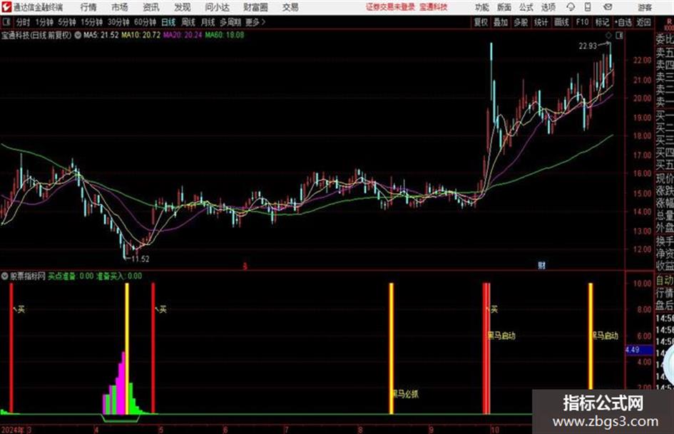The width and height of the screenshot is (674, 434).
Task: Click the 自动 tab in right sidebar
Action: 665,281
